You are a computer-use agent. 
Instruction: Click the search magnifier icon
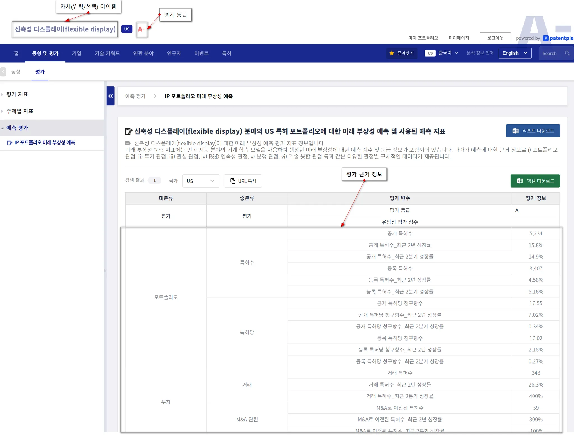point(567,53)
